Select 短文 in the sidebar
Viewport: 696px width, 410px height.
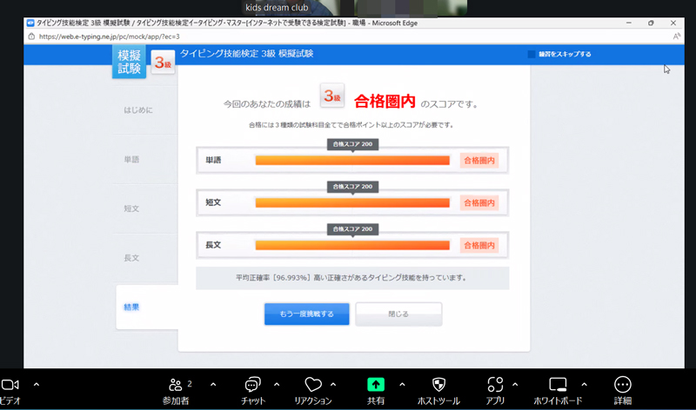point(131,208)
